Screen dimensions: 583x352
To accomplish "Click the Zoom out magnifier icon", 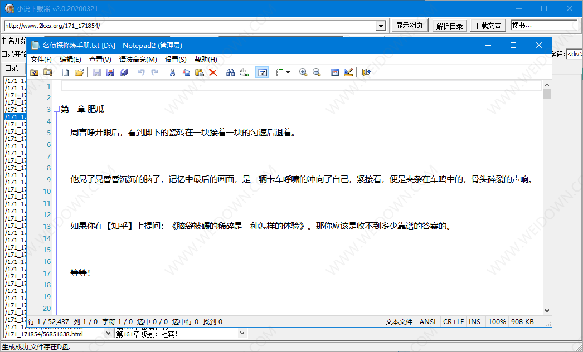I will coord(317,72).
